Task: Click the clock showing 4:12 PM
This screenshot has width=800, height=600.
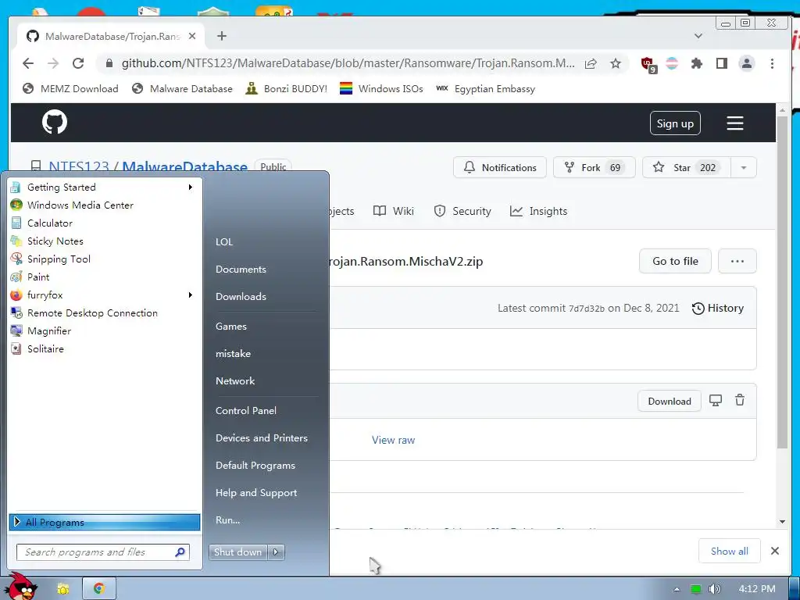Action: pos(756,589)
